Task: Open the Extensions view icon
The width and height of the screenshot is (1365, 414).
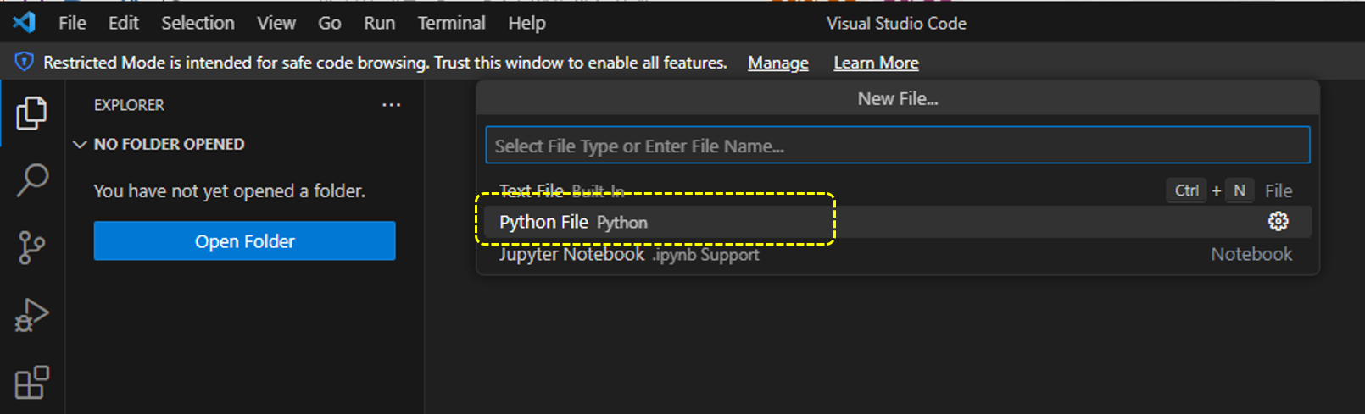Action: [x=31, y=383]
